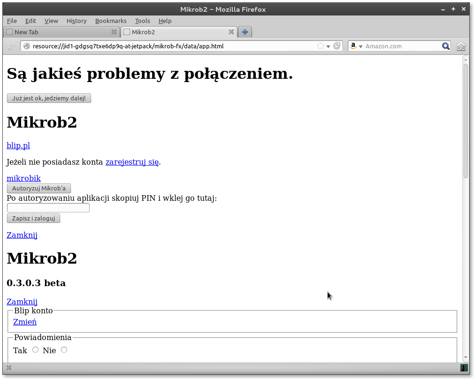Open the Bookmarks menu

coord(111,21)
